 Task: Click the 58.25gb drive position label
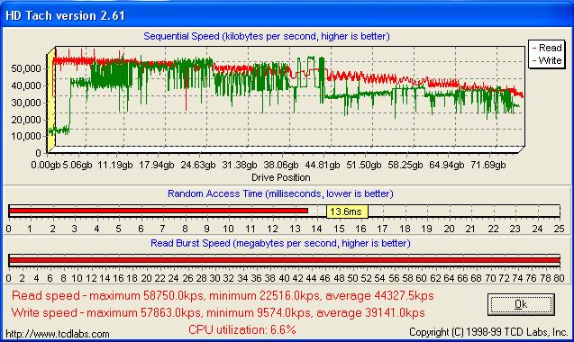tap(405, 165)
